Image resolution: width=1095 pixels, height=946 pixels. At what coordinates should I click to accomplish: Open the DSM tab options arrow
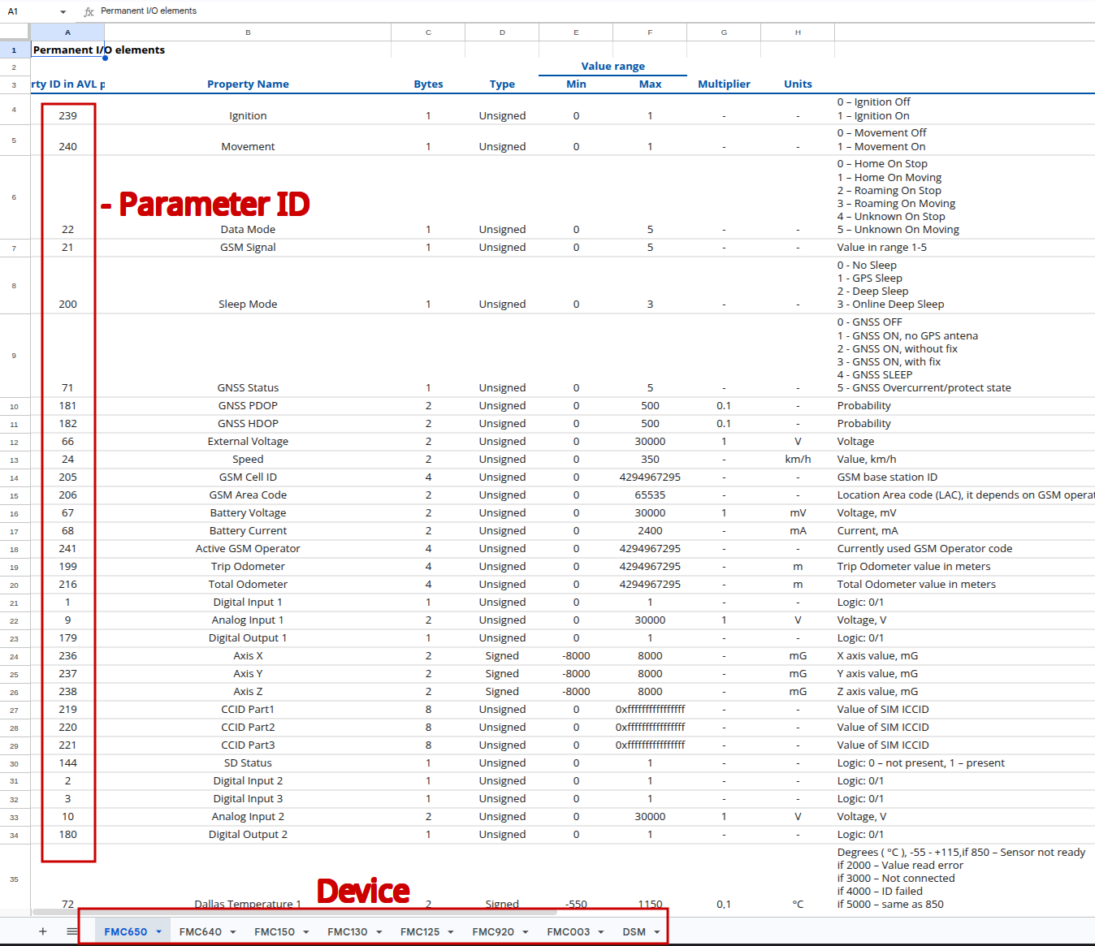pyautogui.click(x=657, y=932)
